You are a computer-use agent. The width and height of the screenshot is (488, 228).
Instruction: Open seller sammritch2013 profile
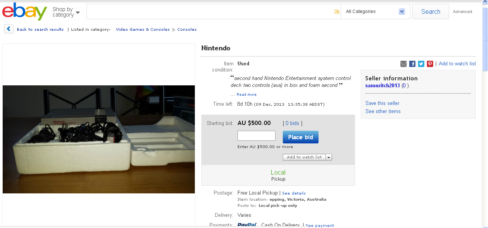coord(382,85)
